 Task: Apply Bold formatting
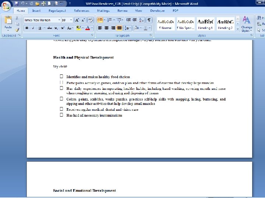(x=27, y=28)
